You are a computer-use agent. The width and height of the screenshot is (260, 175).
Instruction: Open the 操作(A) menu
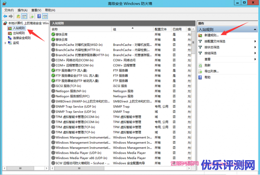tap(23, 10)
